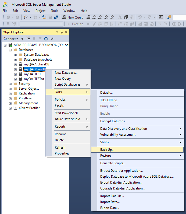186x214 pixels.
Task: Pin the Object Explorer panel
Action: click(x=62, y=32)
